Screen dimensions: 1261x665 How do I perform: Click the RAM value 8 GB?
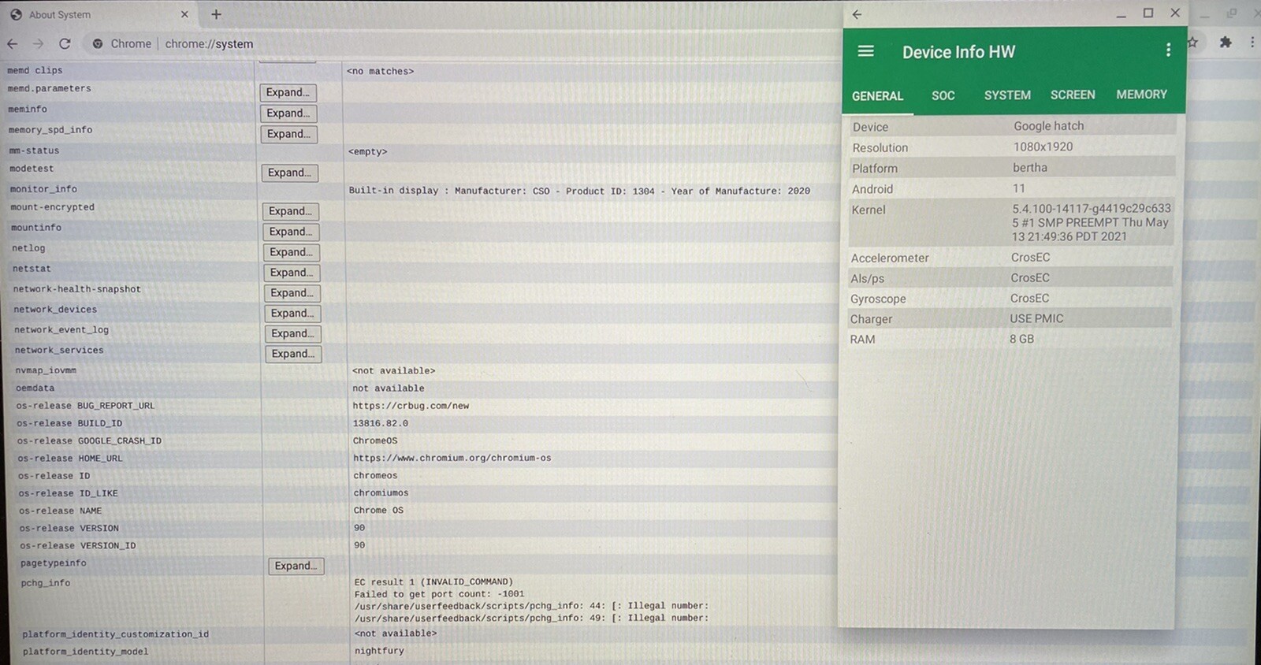pos(1021,339)
